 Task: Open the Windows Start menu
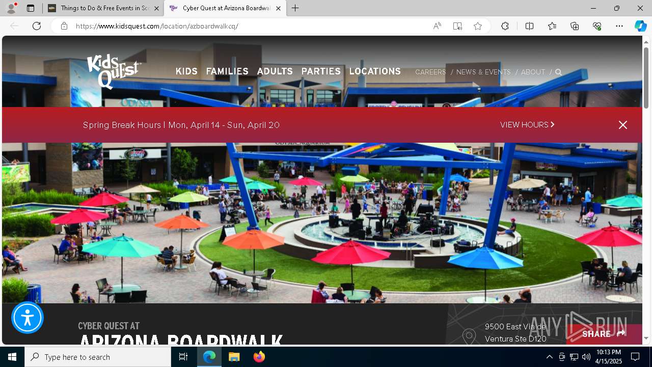coord(12,357)
